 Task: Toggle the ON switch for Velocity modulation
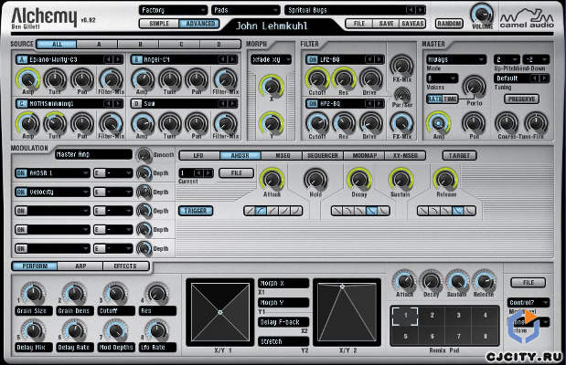pos(21,193)
